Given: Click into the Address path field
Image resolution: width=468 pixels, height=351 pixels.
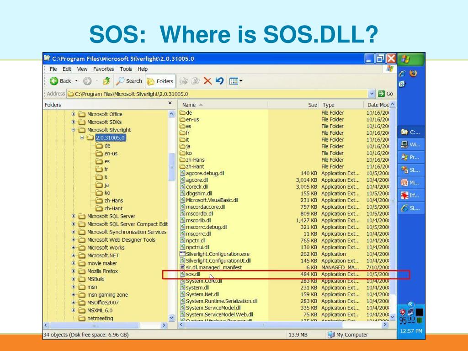Looking at the screenshot, I should coord(217,94).
